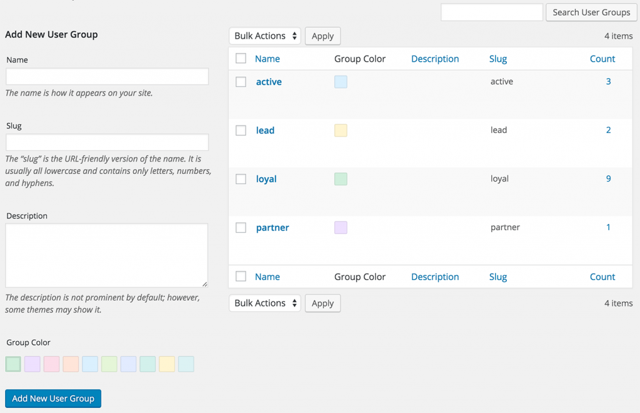Pick the purple swatch in the Group Color picker
Image resolution: width=640 pixels, height=413 pixels.
click(x=32, y=364)
